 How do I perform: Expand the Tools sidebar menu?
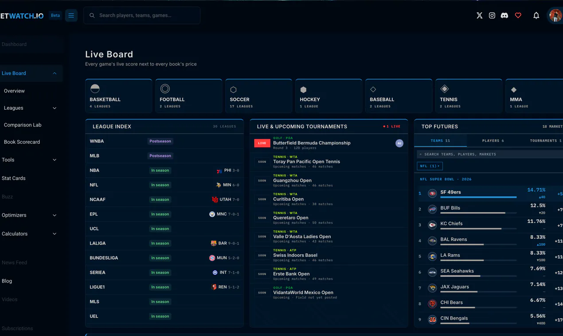pyautogui.click(x=55, y=160)
